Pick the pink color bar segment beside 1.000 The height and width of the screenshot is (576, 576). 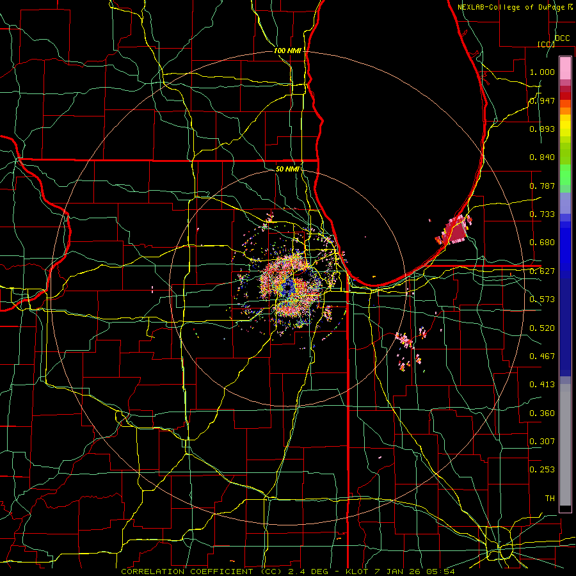point(565,68)
